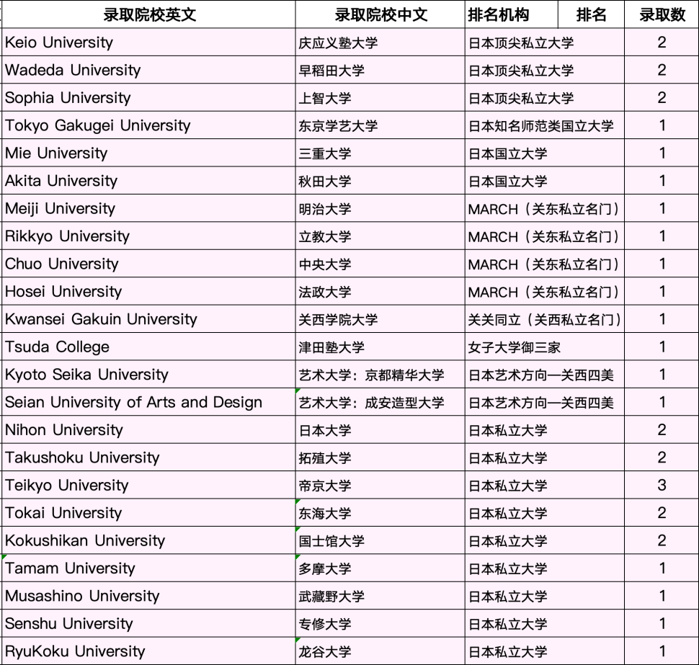
Task: Click the cell Kwansei Gakuin University
Action: tap(148, 319)
